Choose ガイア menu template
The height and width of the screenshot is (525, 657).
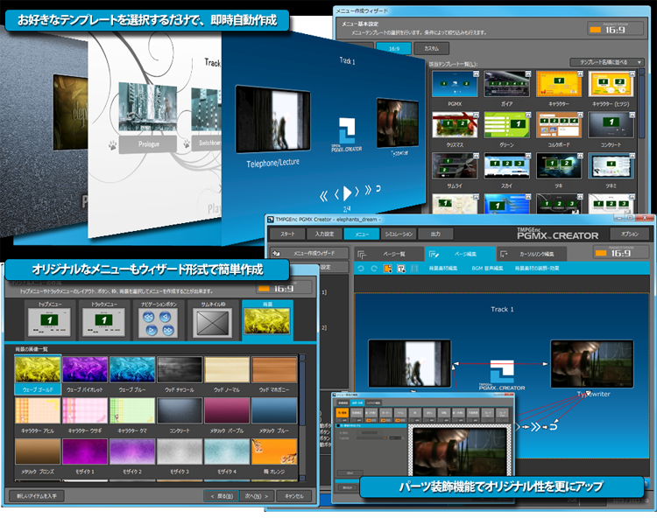506,88
